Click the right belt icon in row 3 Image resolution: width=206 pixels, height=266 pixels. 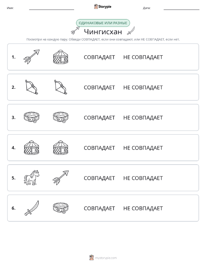point(61,117)
